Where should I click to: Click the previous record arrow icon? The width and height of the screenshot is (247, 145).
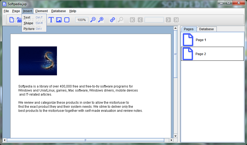click(x=140, y=20)
